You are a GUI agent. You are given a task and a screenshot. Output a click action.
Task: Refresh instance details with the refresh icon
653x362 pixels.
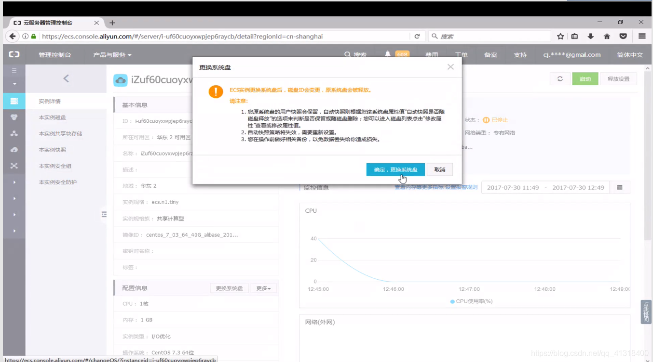pos(560,79)
